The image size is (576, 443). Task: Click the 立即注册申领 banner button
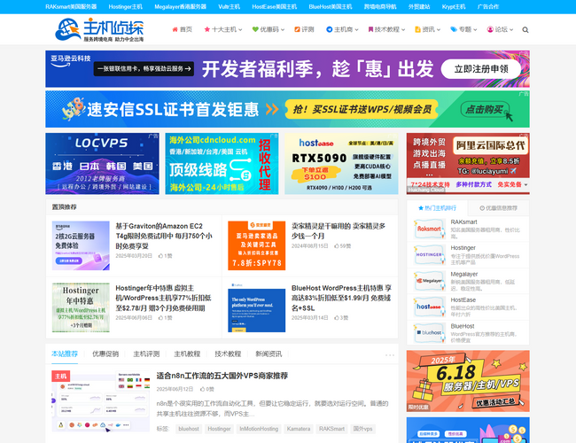[x=481, y=68]
